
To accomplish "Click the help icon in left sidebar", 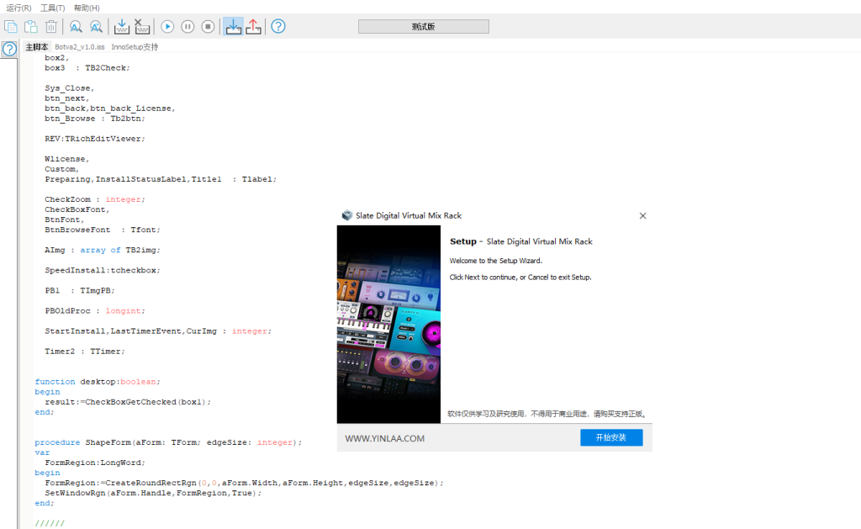I will pos(9,49).
